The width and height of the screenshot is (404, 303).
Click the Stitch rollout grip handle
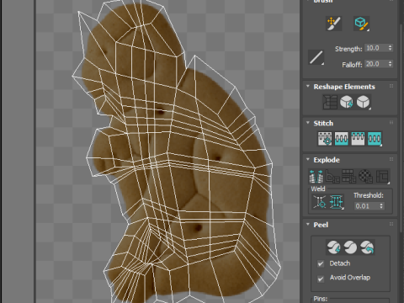391,123
